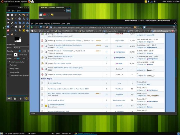Choose the Bucket Fill tool
This screenshot has height=135, width=180.
(16, 27)
